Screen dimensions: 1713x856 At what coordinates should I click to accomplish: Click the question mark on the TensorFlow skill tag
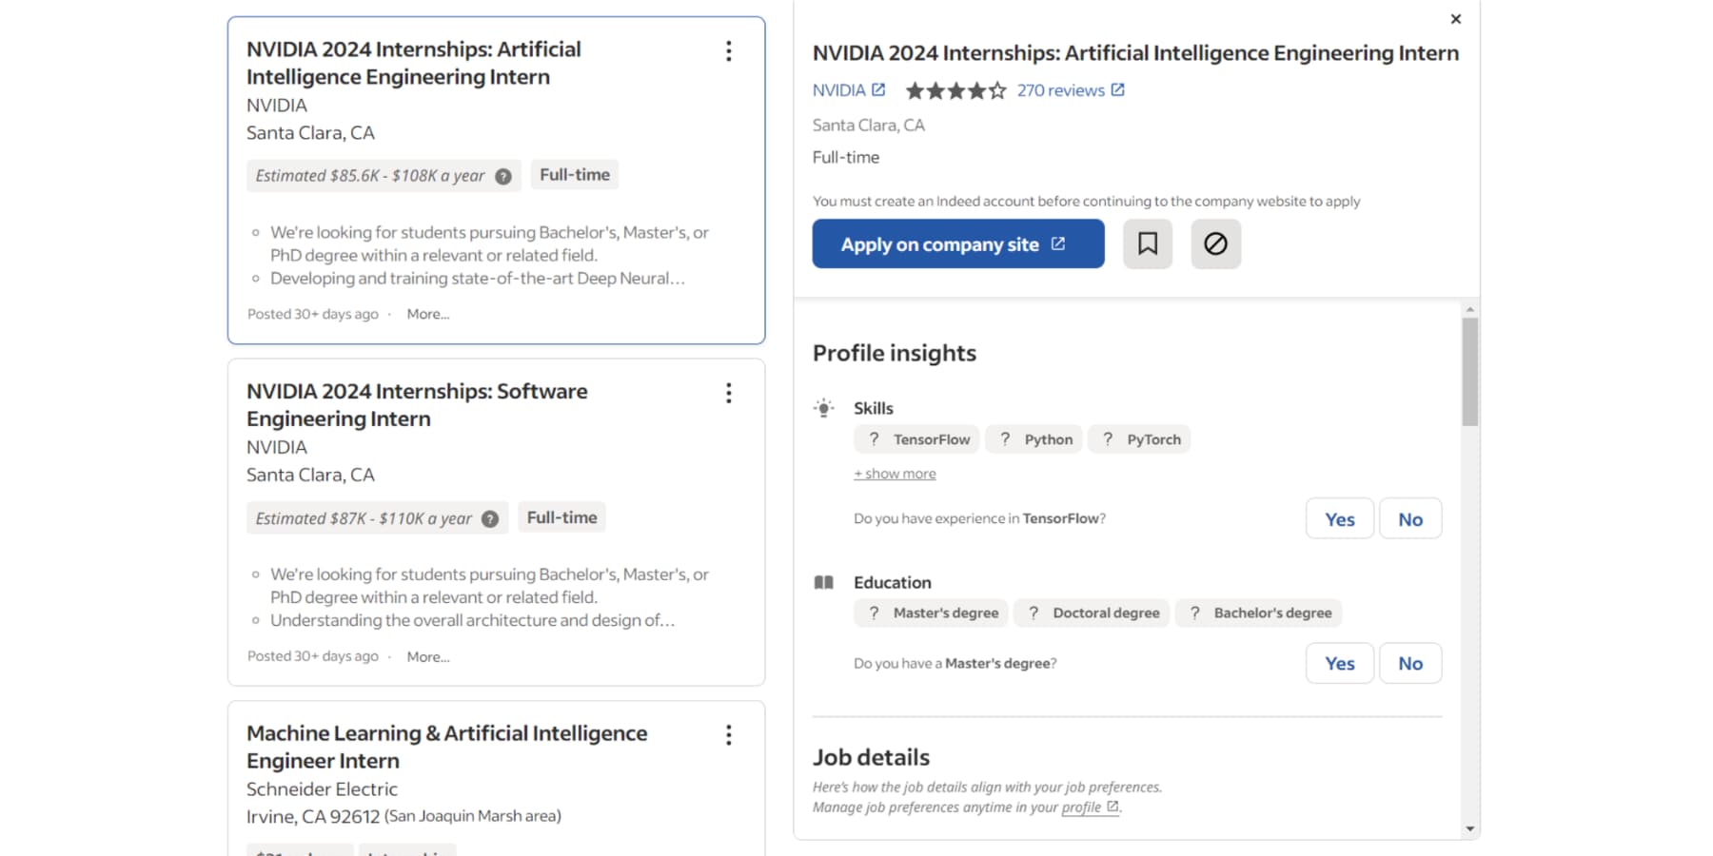coord(874,438)
